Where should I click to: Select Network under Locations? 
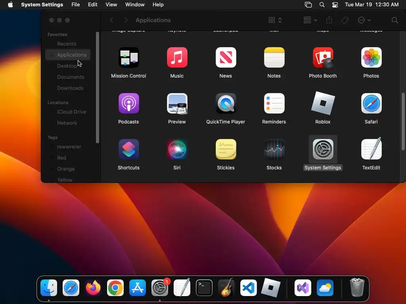[68, 123]
